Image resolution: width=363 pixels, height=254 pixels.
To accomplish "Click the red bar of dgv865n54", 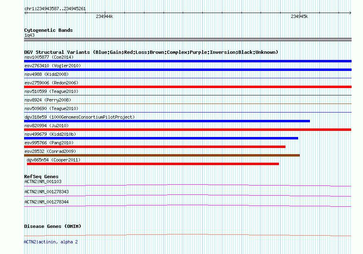I will [153, 164].
